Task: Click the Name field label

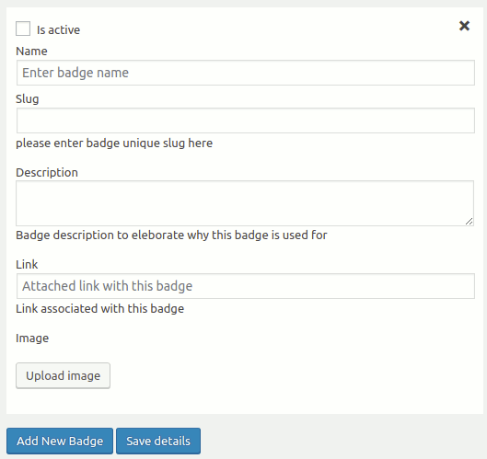Action: (x=31, y=52)
